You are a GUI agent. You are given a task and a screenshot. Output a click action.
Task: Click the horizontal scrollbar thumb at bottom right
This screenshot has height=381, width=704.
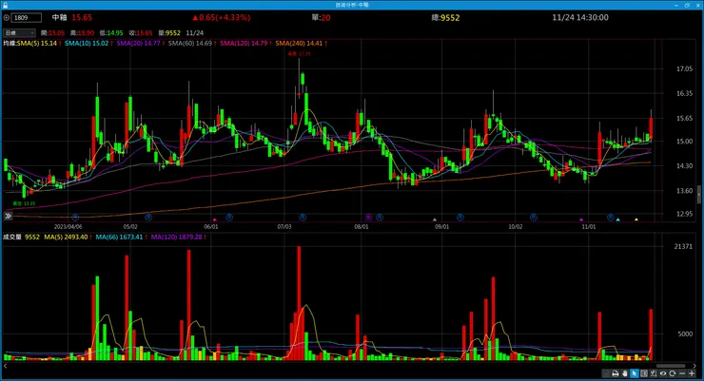tap(671, 366)
